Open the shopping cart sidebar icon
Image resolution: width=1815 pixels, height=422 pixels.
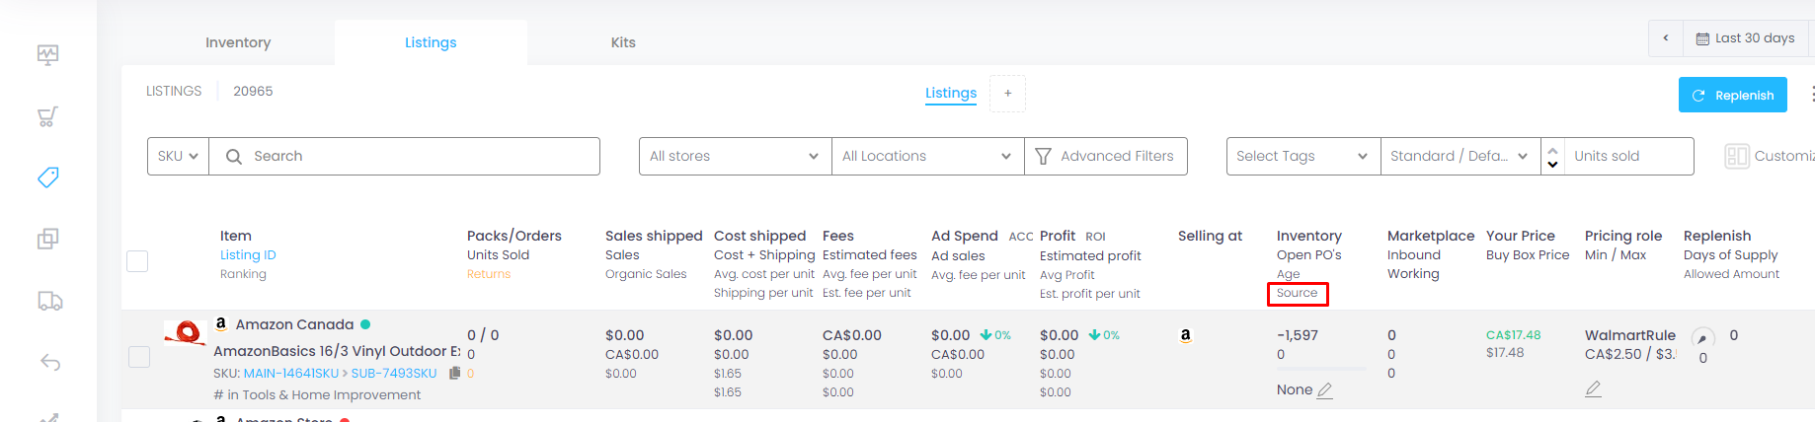point(47,116)
